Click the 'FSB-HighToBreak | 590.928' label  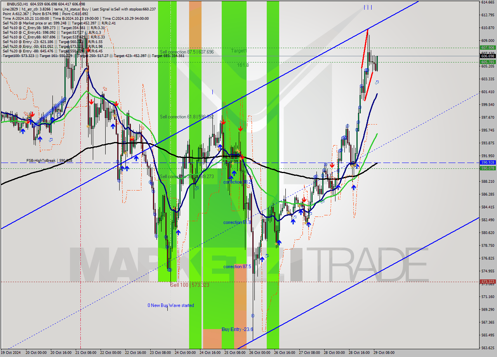tap(49, 160)
